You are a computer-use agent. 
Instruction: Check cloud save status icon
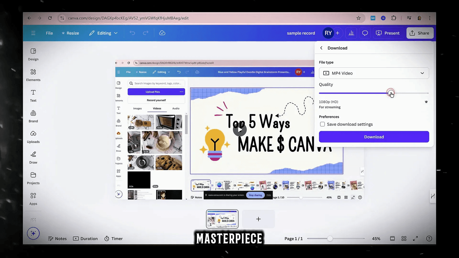162,33
